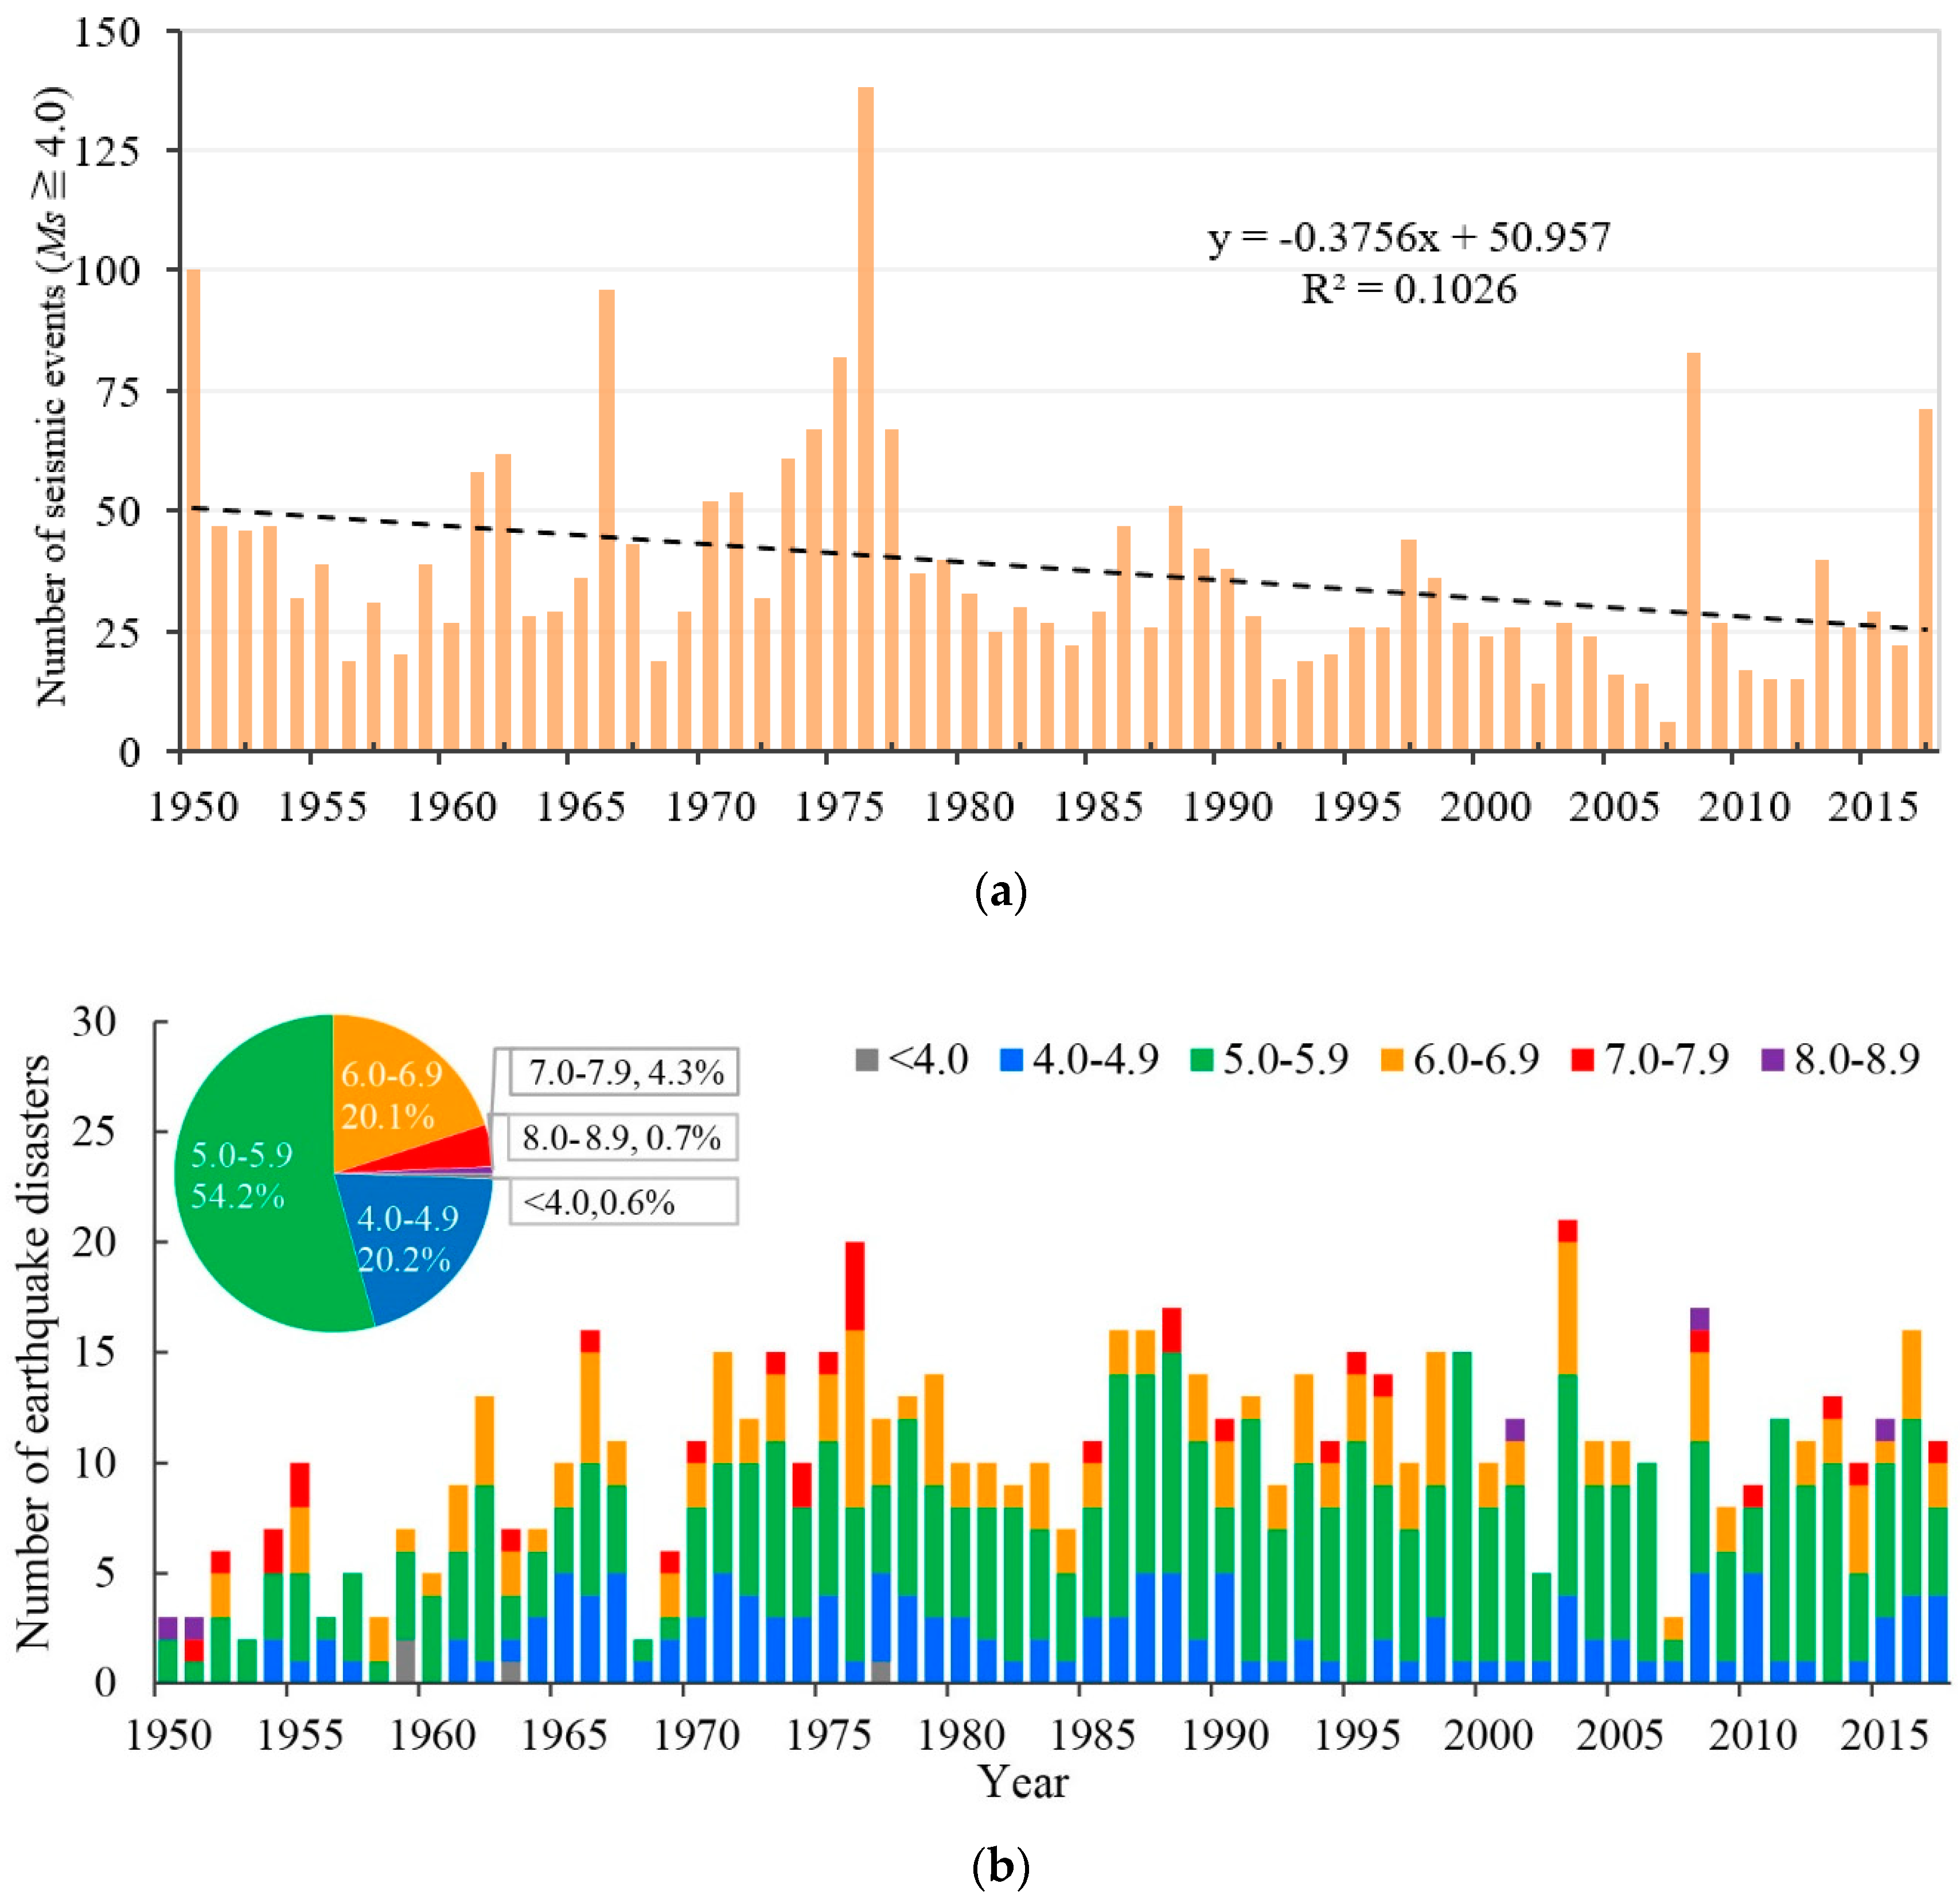Click the Year axis title
The width and height of the screenshot is (1960, 1903).
tap(1023, 1782)
